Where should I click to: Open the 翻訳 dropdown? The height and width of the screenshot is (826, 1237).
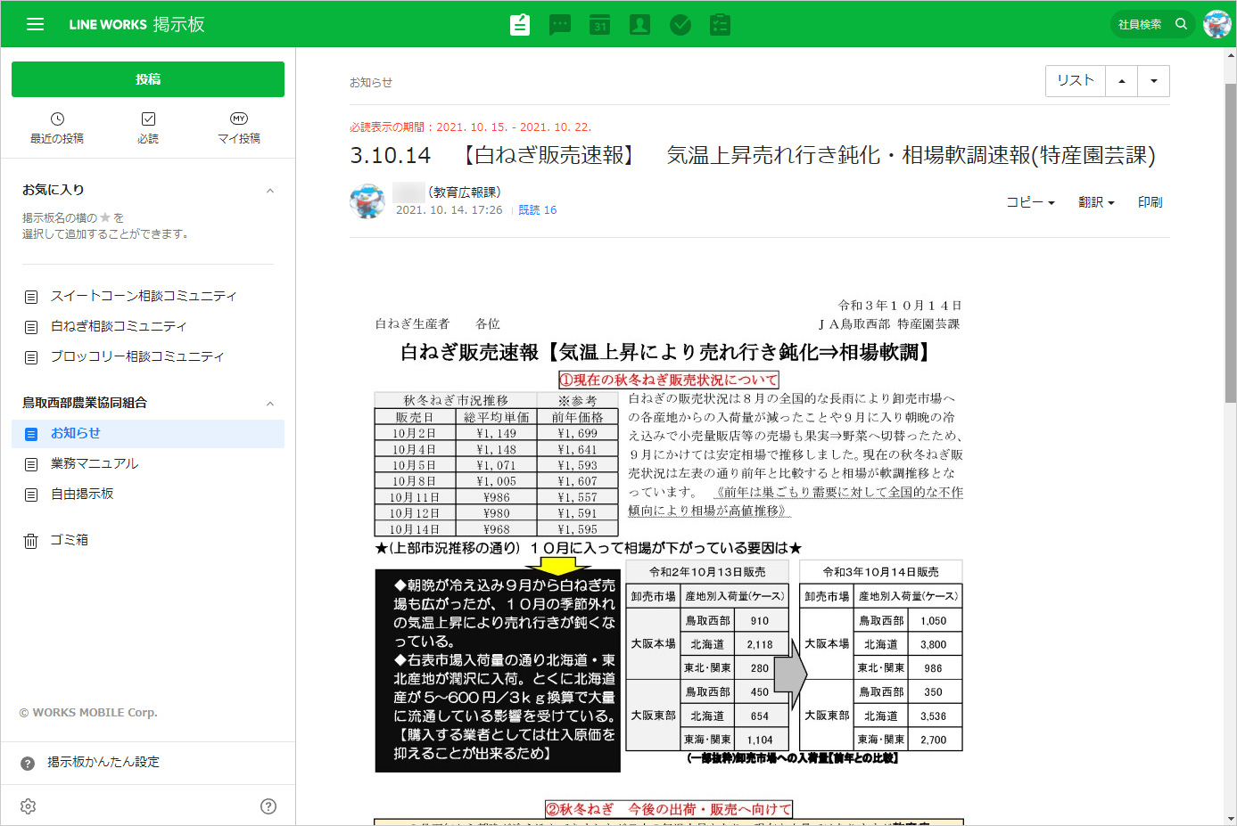(1096, 202)
